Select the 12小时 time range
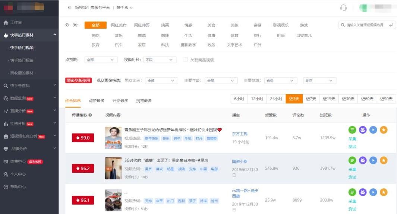Image resolution: width=397 pixels, height=214 pixels. tap(257, 99)
